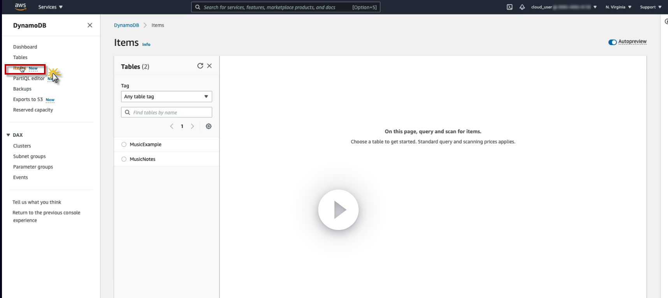
Task: Open Backups in the sidebar
Action: point(22,89)
